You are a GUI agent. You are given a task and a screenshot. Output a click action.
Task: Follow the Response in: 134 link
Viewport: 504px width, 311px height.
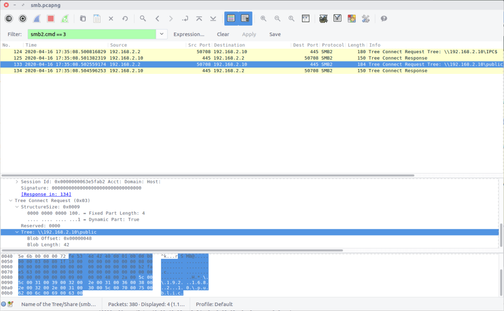[x=46, y=194]
